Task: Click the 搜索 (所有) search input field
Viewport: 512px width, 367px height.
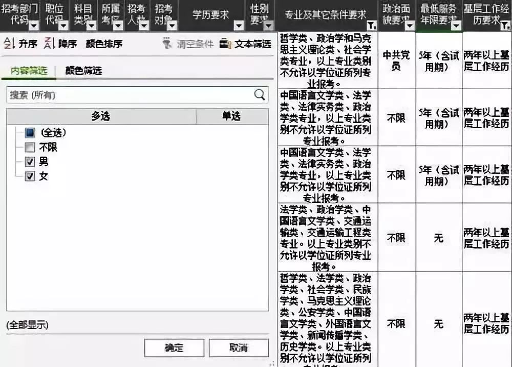Action: (x=128, y=95)
